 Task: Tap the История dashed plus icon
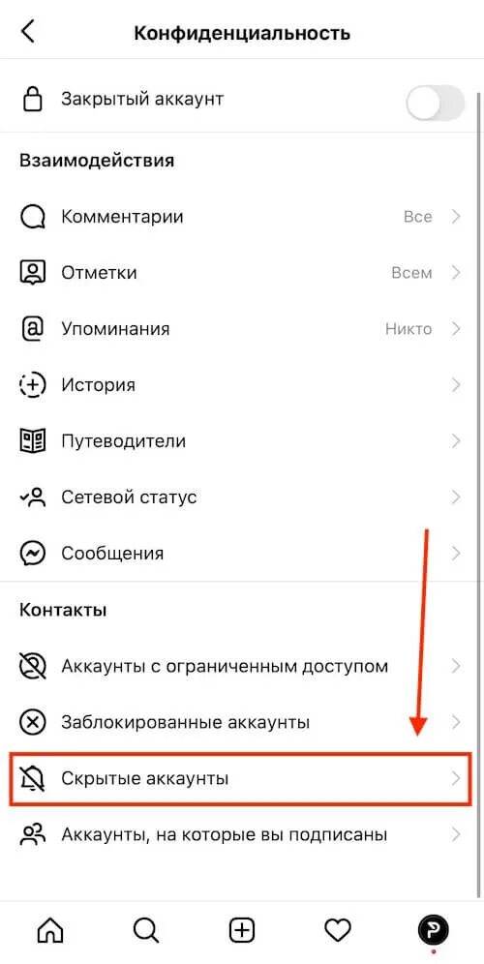[x=32, y=385]
